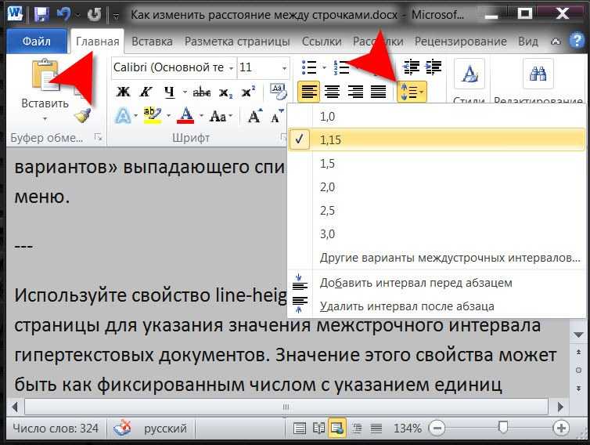Increase font size with large A

pyautogui.click(x=255, y=116)
